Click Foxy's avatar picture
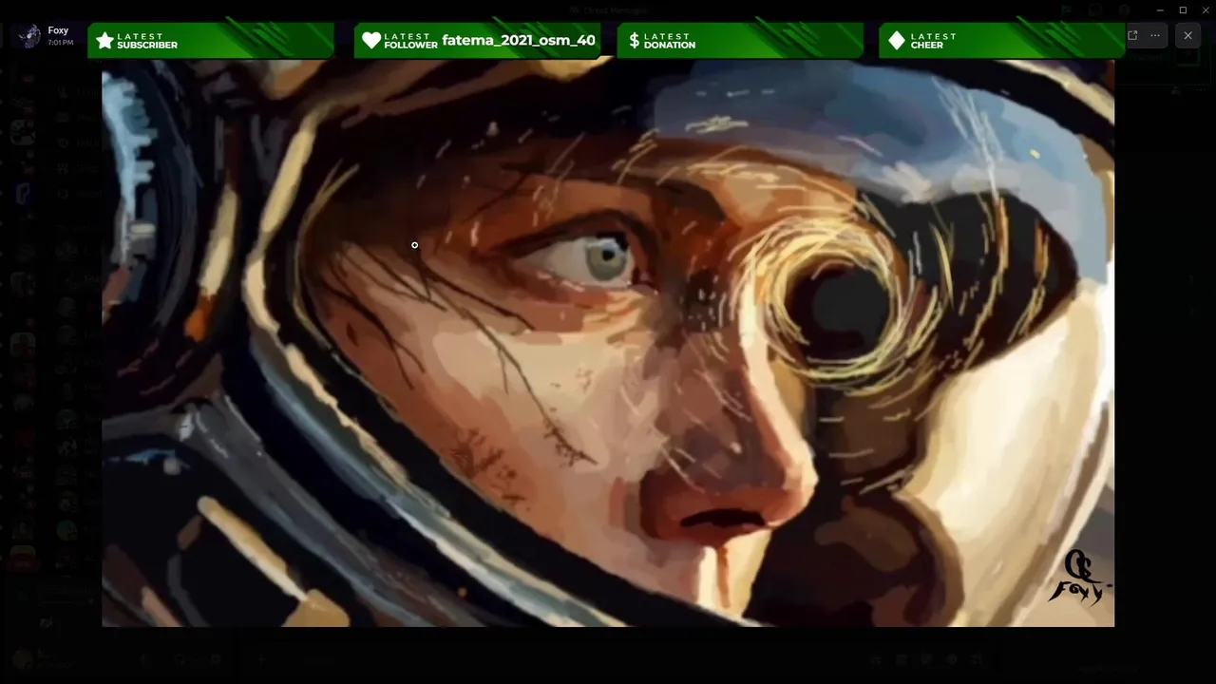Viewport: 1216px width, 684px height. (x=28, y=35)
